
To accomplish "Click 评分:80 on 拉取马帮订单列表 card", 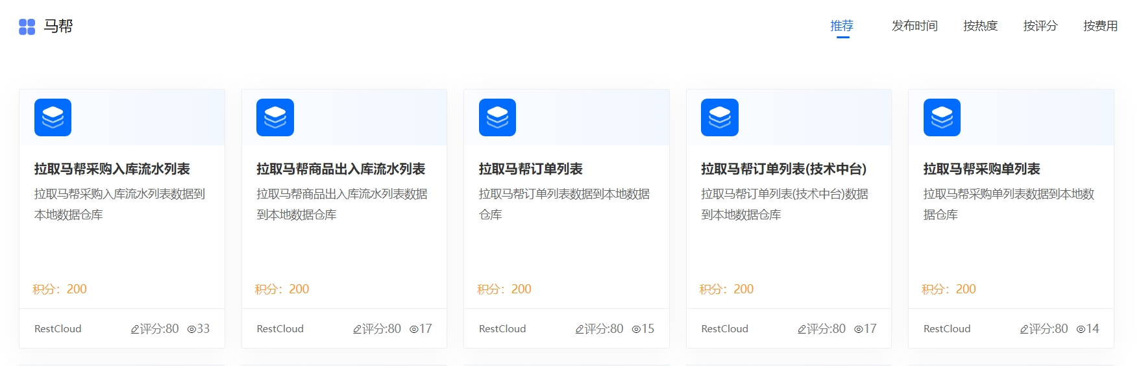I will tap(604, 329).
